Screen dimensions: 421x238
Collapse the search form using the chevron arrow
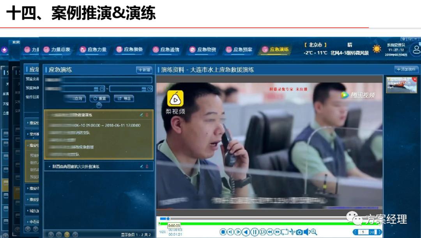click(99, 104)
